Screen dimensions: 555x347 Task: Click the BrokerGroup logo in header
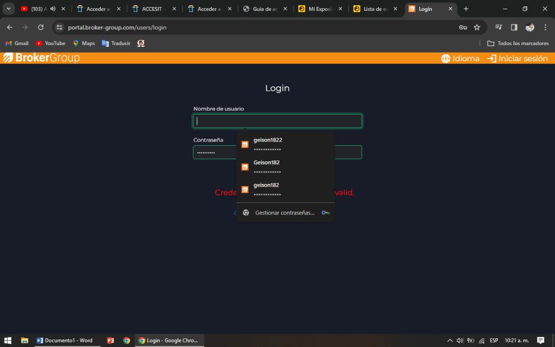41,58
